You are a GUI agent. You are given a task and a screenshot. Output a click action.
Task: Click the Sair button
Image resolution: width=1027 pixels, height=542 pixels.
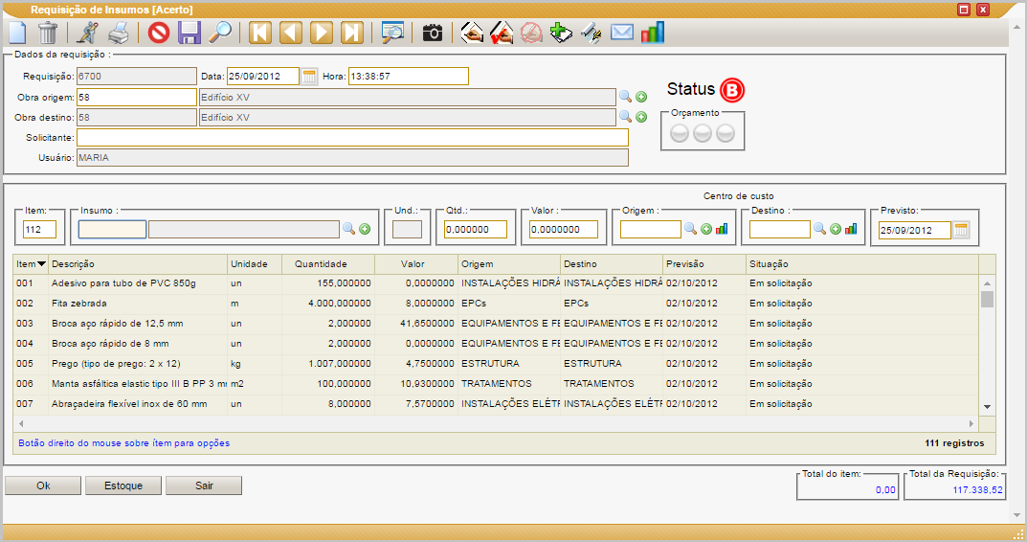pos(204,486)
